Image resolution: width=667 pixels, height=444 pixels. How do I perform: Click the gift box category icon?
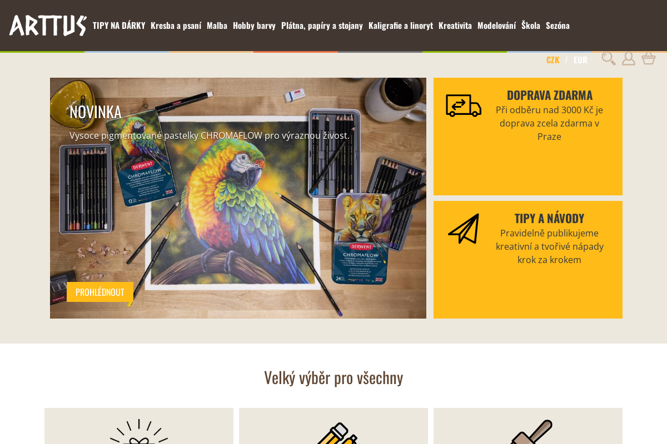(139, 431)
